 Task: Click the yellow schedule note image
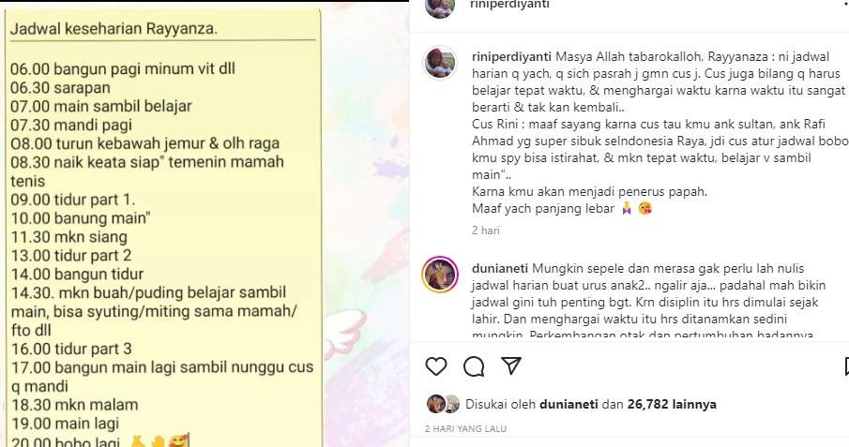163,228
